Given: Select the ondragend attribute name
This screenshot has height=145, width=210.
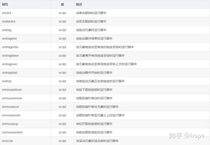Looking at the screenshot, I should point(9,39).
